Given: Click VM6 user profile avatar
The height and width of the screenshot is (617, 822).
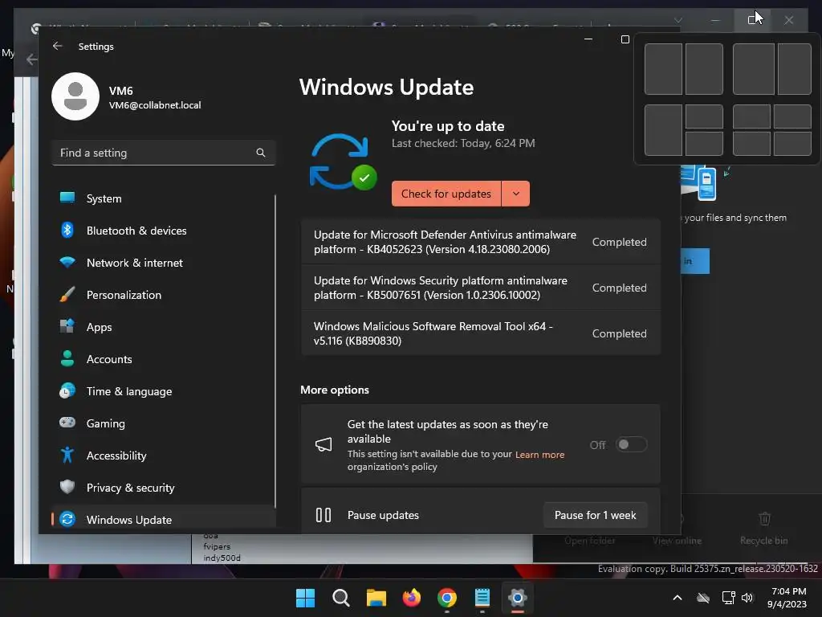Looking at the screenshot, I should pos(75,96).
